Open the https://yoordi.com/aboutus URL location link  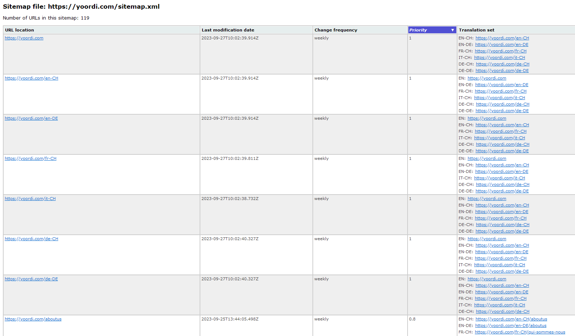click(33, 319)
